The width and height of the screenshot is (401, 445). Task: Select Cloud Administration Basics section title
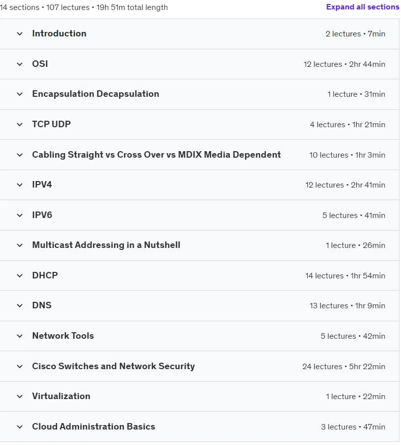point(93,427)
